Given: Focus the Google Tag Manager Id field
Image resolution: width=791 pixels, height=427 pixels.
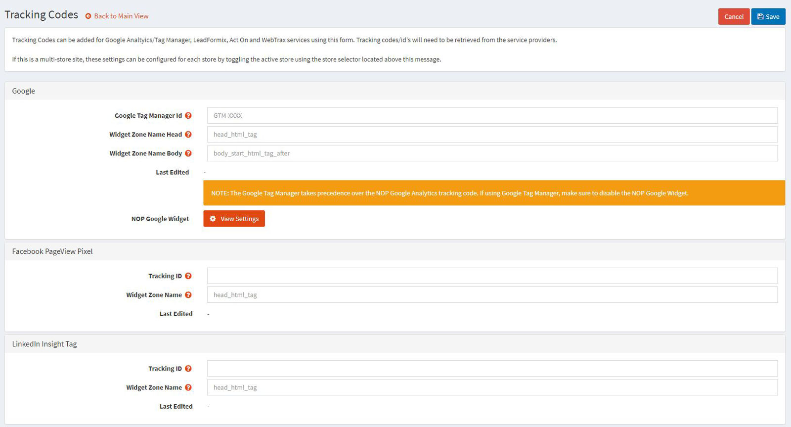Looking at the screenshot, I should pyautogui.click(x=492, y=115).
